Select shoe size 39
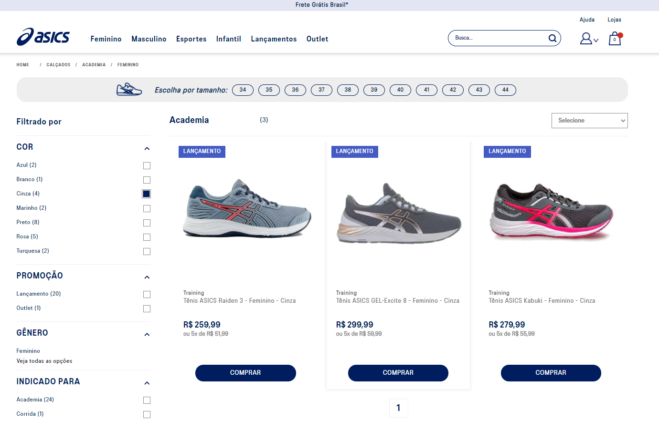This screenshot has width=659, height=421. pyautogui.click(x=374, y=90)
